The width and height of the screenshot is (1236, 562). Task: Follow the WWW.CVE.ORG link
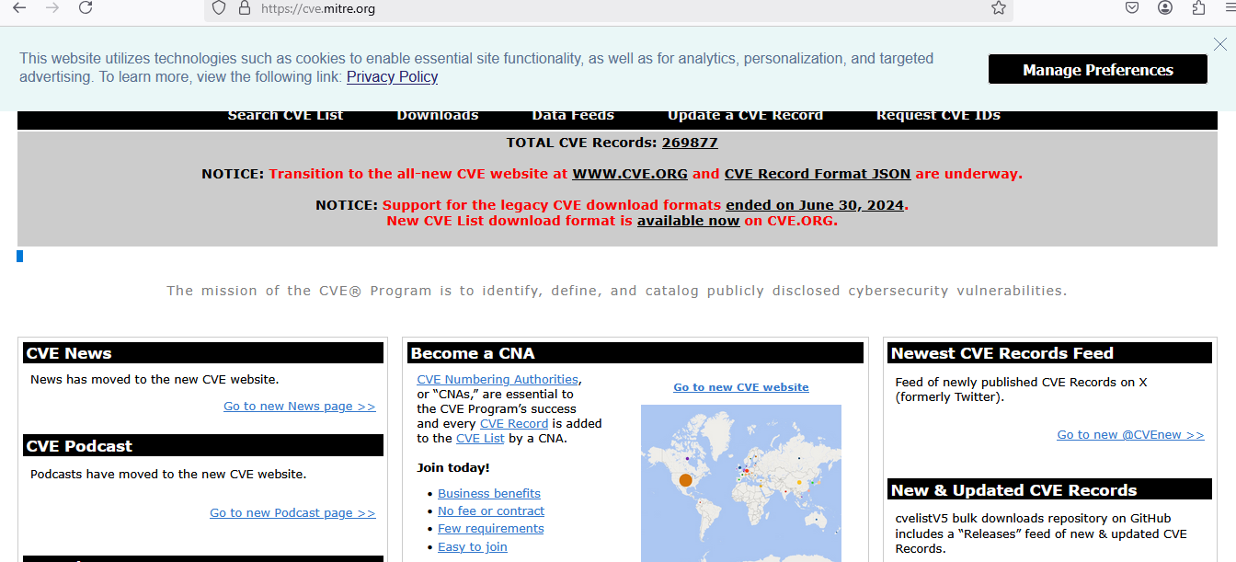click(630, 174)
